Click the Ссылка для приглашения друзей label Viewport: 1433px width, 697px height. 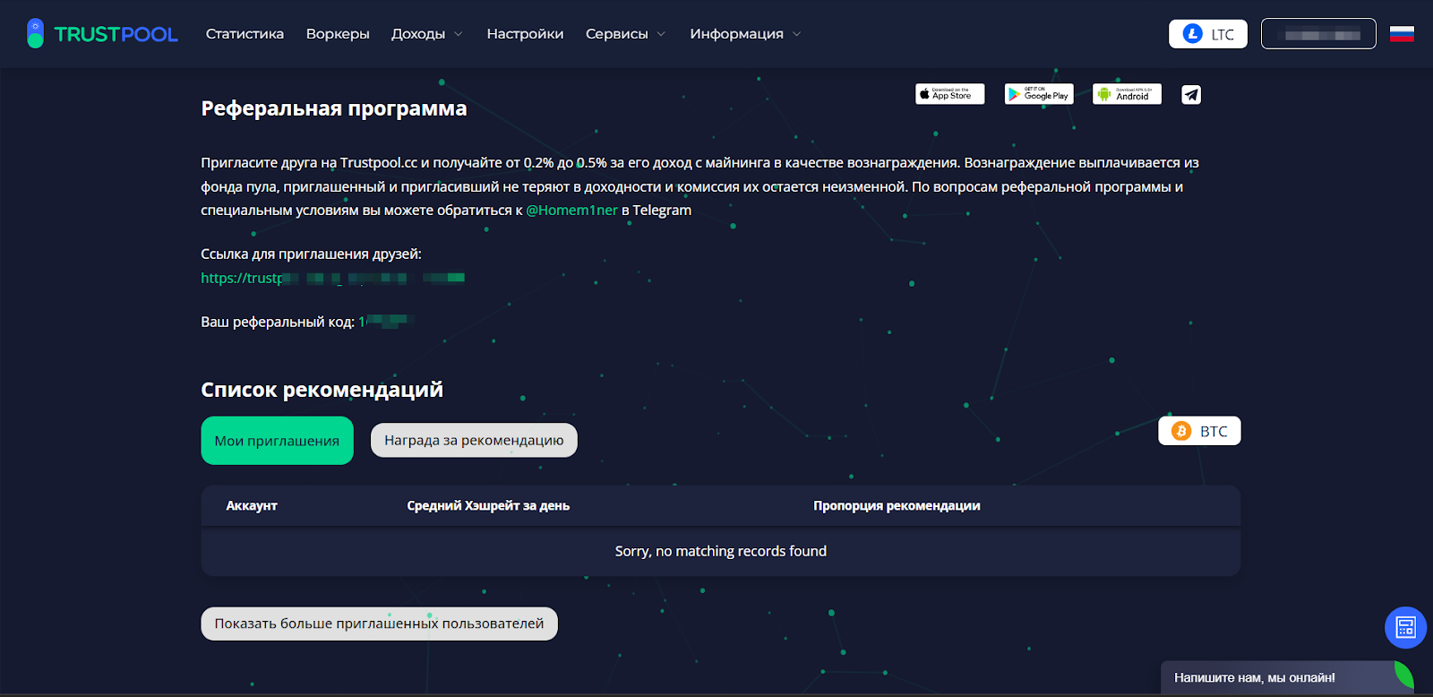coord(311,254)
